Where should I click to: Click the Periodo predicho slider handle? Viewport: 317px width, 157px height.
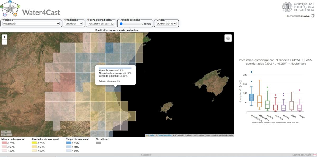pyautogui.click(x=121, y=24)
